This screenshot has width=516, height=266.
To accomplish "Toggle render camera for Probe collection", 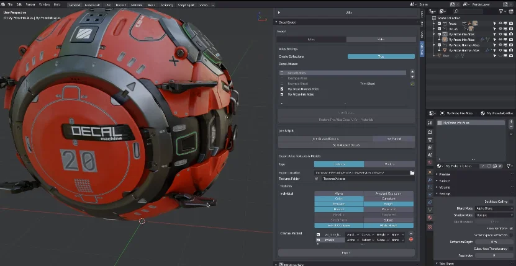I will click(512, 24).
